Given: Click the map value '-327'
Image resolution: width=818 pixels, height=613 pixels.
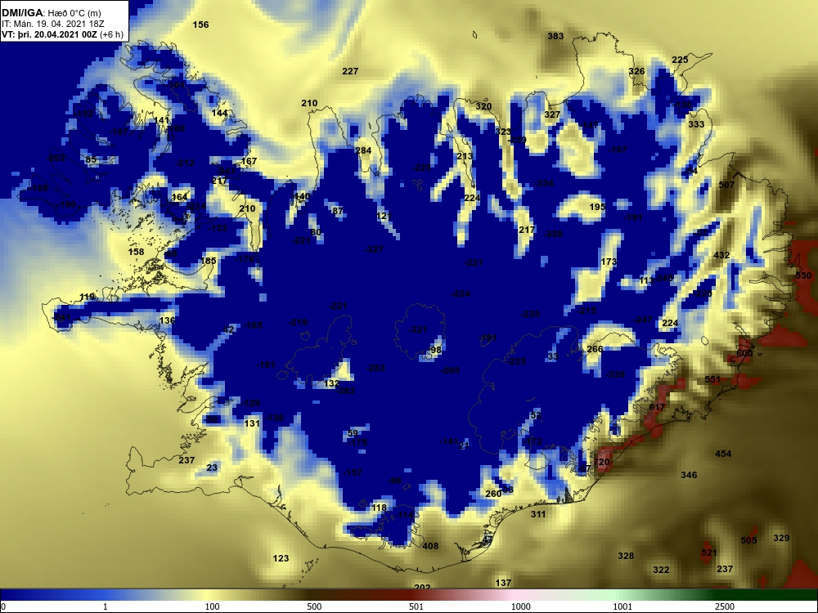Looking at the screenshot, I should [x=374, y=249].
